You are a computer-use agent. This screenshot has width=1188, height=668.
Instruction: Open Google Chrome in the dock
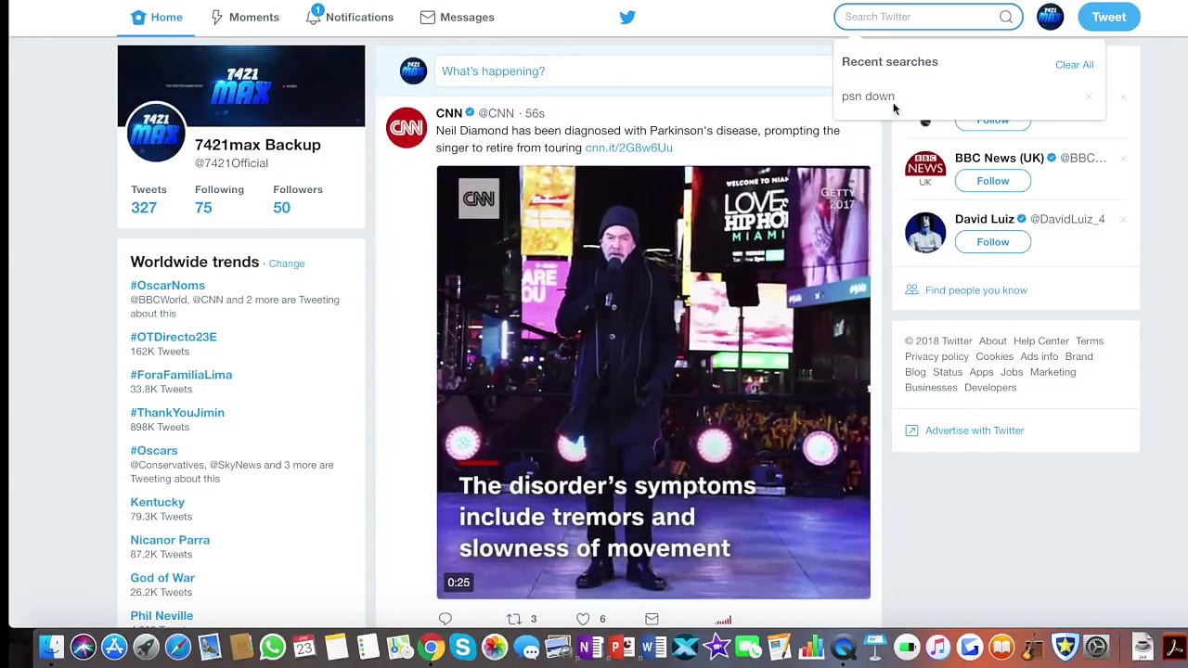pyautogui.click(x=431, y=647)
